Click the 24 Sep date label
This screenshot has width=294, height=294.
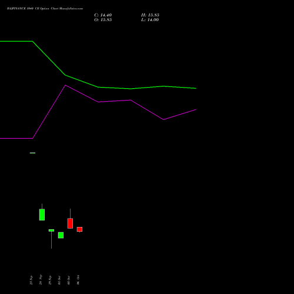point(41,280)
